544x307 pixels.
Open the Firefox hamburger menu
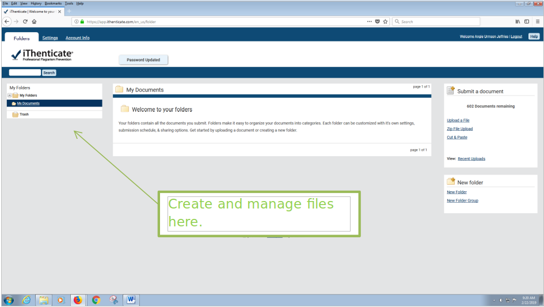click(x=537, y=21)
